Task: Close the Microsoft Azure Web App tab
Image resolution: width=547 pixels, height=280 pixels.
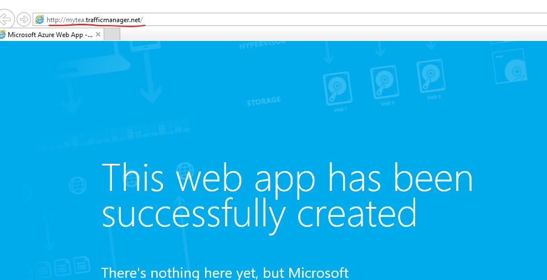Action: (x=98, y=34)
